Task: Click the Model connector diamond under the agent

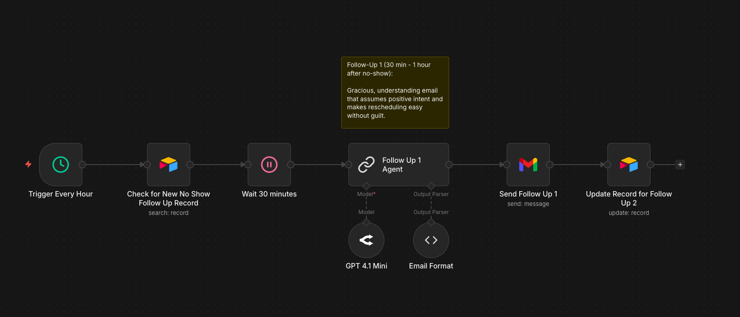Action: click(366, 186)
